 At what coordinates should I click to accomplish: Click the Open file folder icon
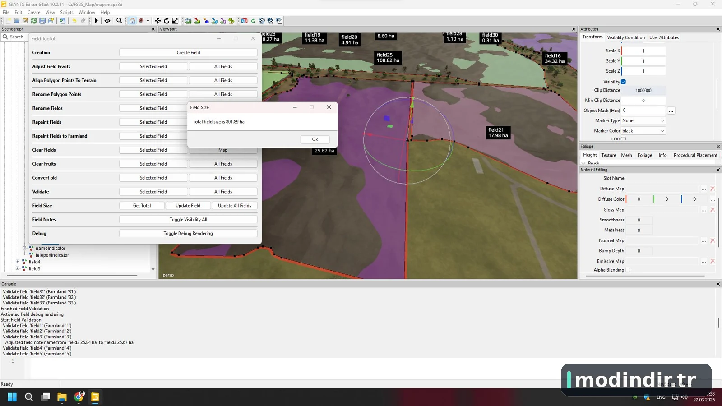coord(17,21)
